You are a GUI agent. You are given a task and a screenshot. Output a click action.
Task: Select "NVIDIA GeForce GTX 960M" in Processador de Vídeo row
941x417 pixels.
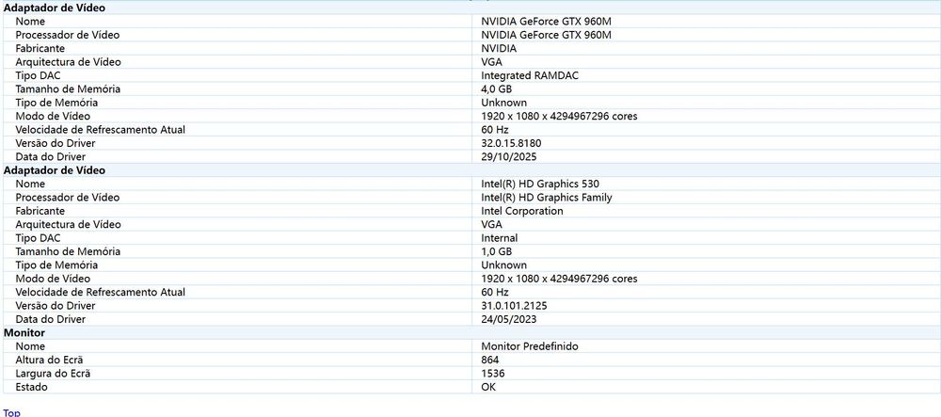pyautogui.click(x=546, y=35)
